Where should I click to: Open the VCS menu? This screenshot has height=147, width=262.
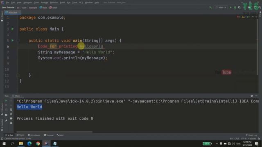pos(81,2)
